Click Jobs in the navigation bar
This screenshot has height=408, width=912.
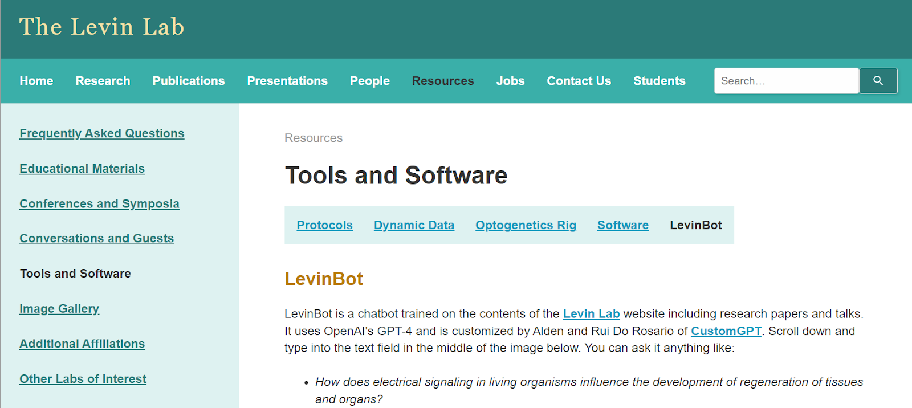coord(510,81)
